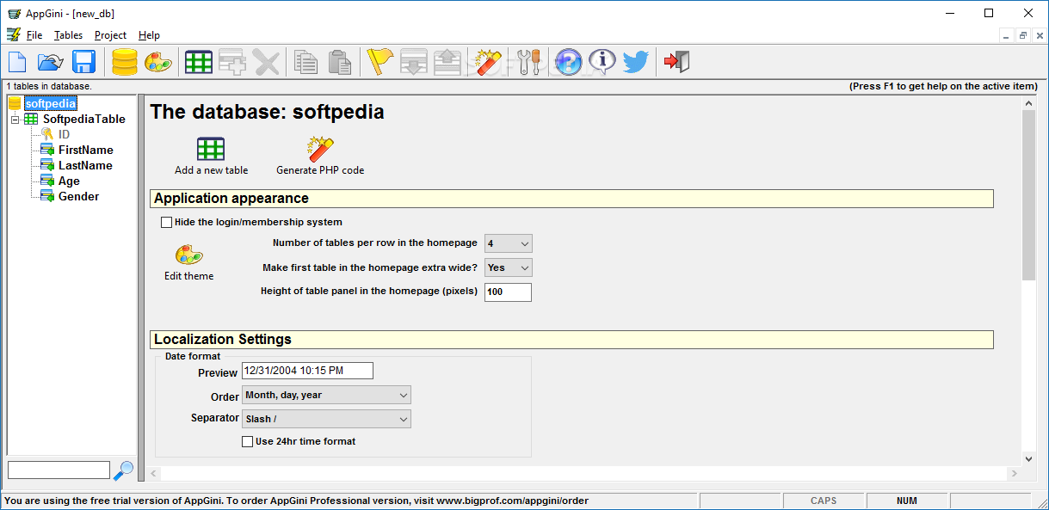
Task: Click the free trial version status message
Action: [x=297, y=501]
